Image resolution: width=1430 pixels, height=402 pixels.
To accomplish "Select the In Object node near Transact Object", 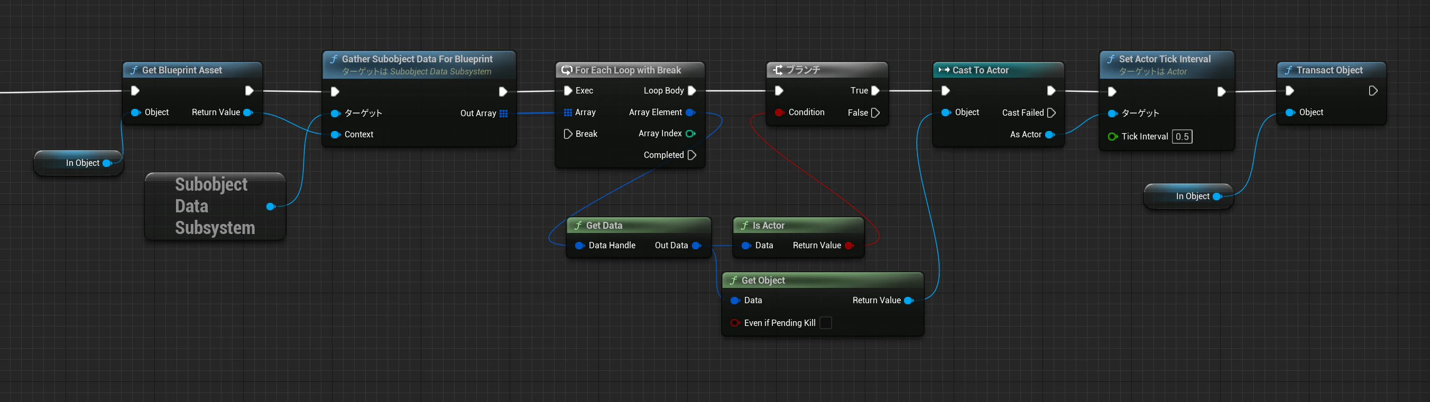I will [1188, 197].
